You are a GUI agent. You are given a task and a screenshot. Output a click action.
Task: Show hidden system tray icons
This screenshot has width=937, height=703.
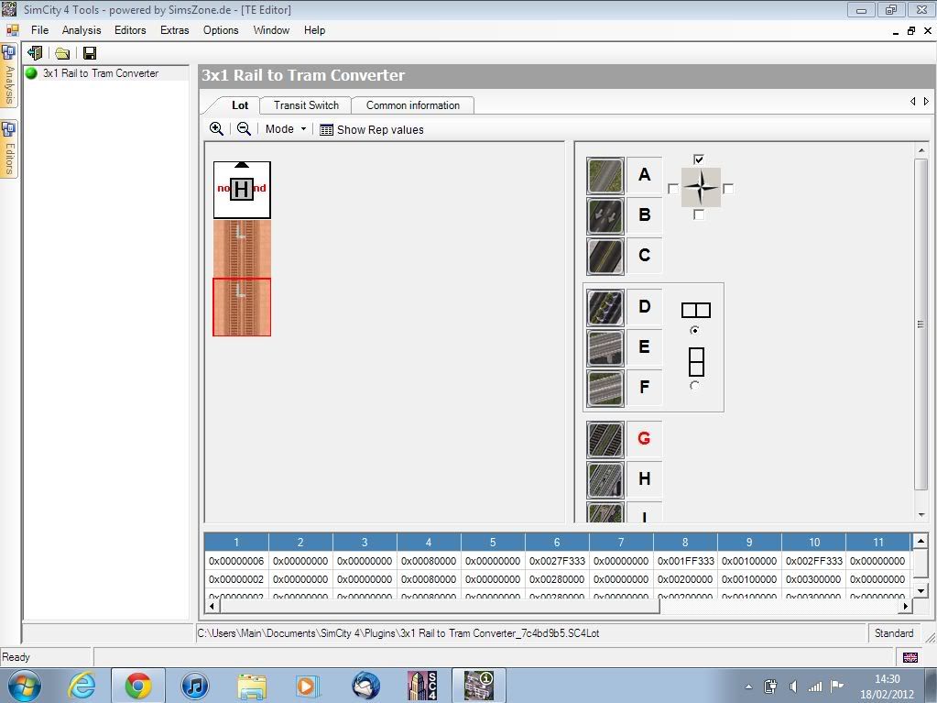pyautogui.click(x=748, y=687)
